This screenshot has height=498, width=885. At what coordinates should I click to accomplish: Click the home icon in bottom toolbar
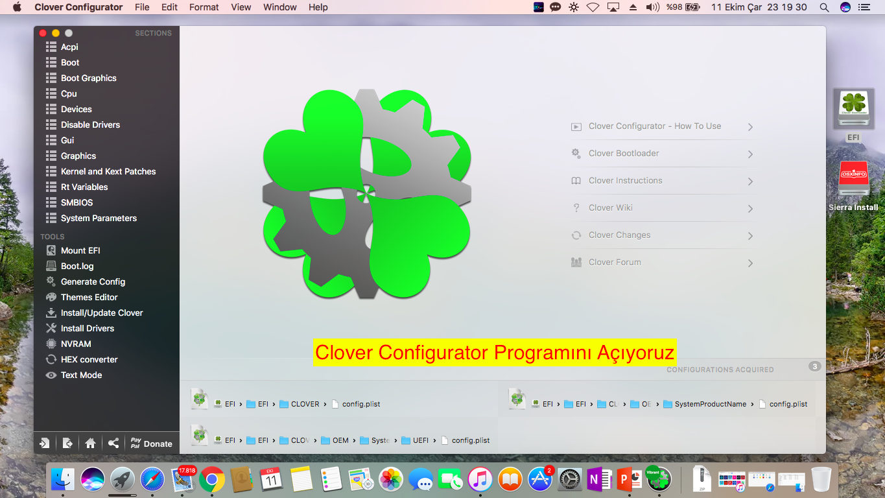(x=90, y=444)
